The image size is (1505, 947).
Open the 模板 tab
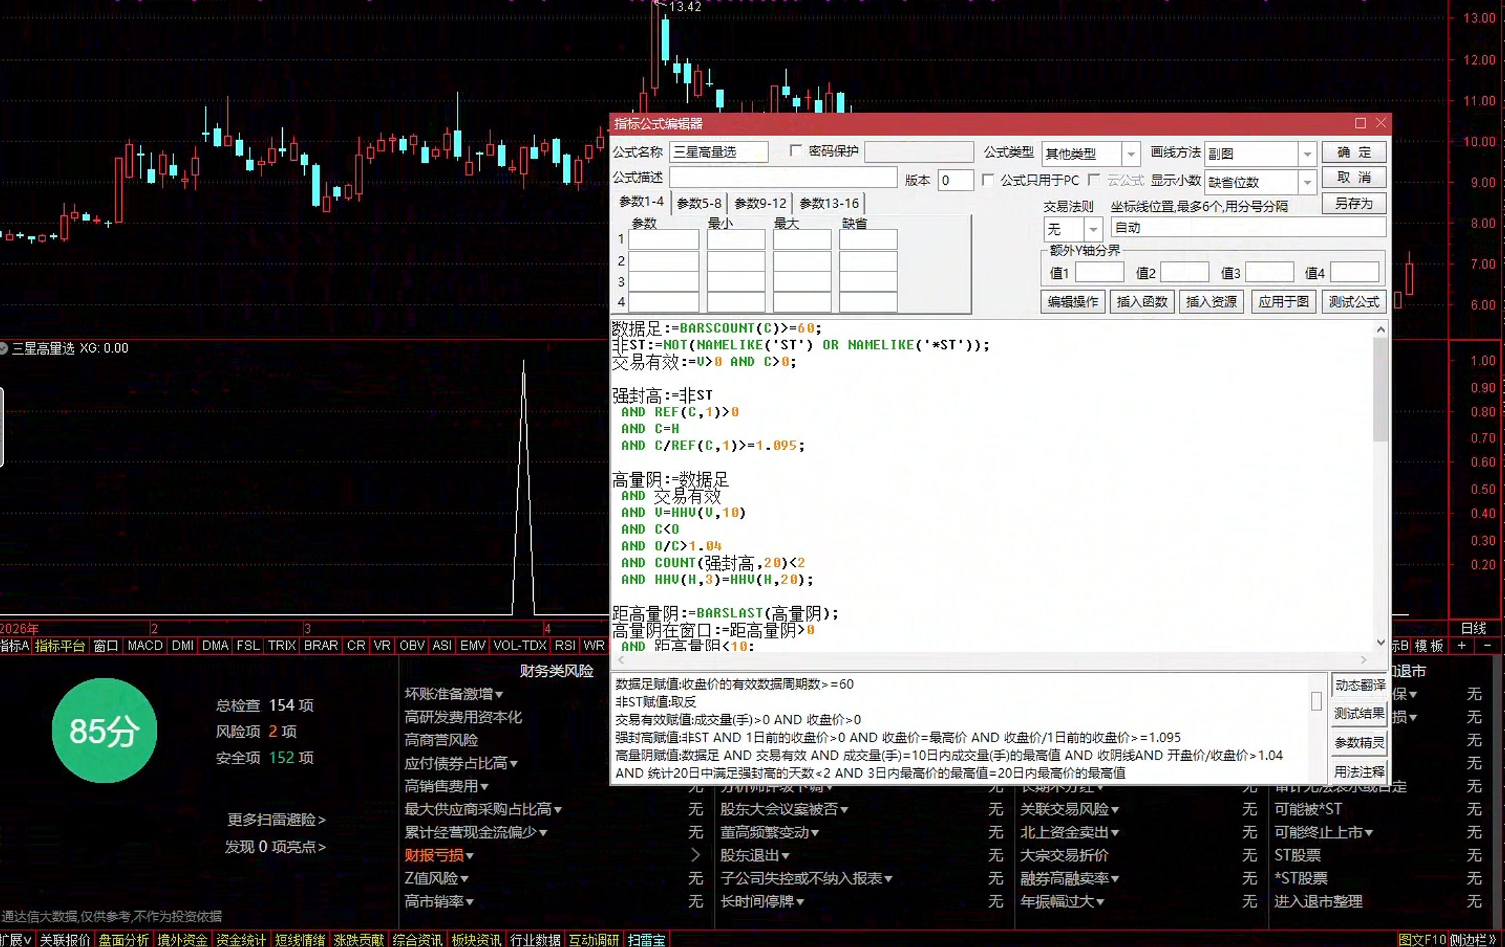(x=1428, y=646)
